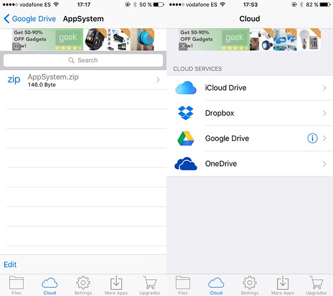Tap the Search field on AppSystem screen
This screenshot has height=296, width=333.
83,60
